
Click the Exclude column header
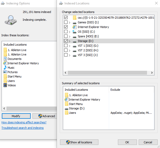tap(115, 90)
